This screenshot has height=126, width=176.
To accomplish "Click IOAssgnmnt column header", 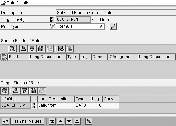I will click(123, 57).
